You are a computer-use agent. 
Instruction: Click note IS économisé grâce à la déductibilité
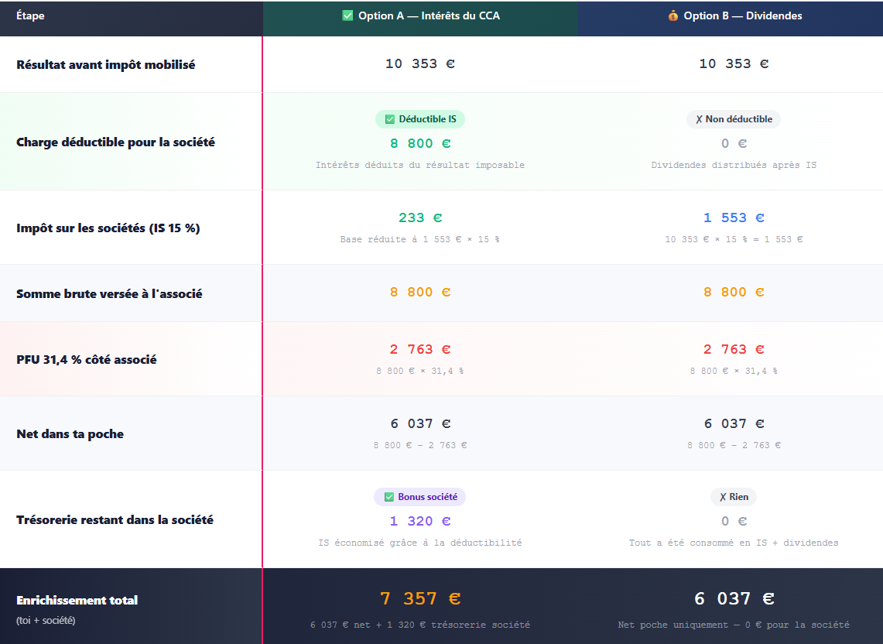[x=420, y=543]
